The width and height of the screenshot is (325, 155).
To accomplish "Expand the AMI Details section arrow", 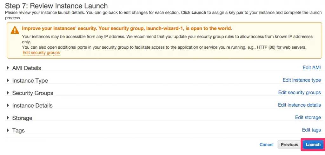I will [x=8, y=68].
